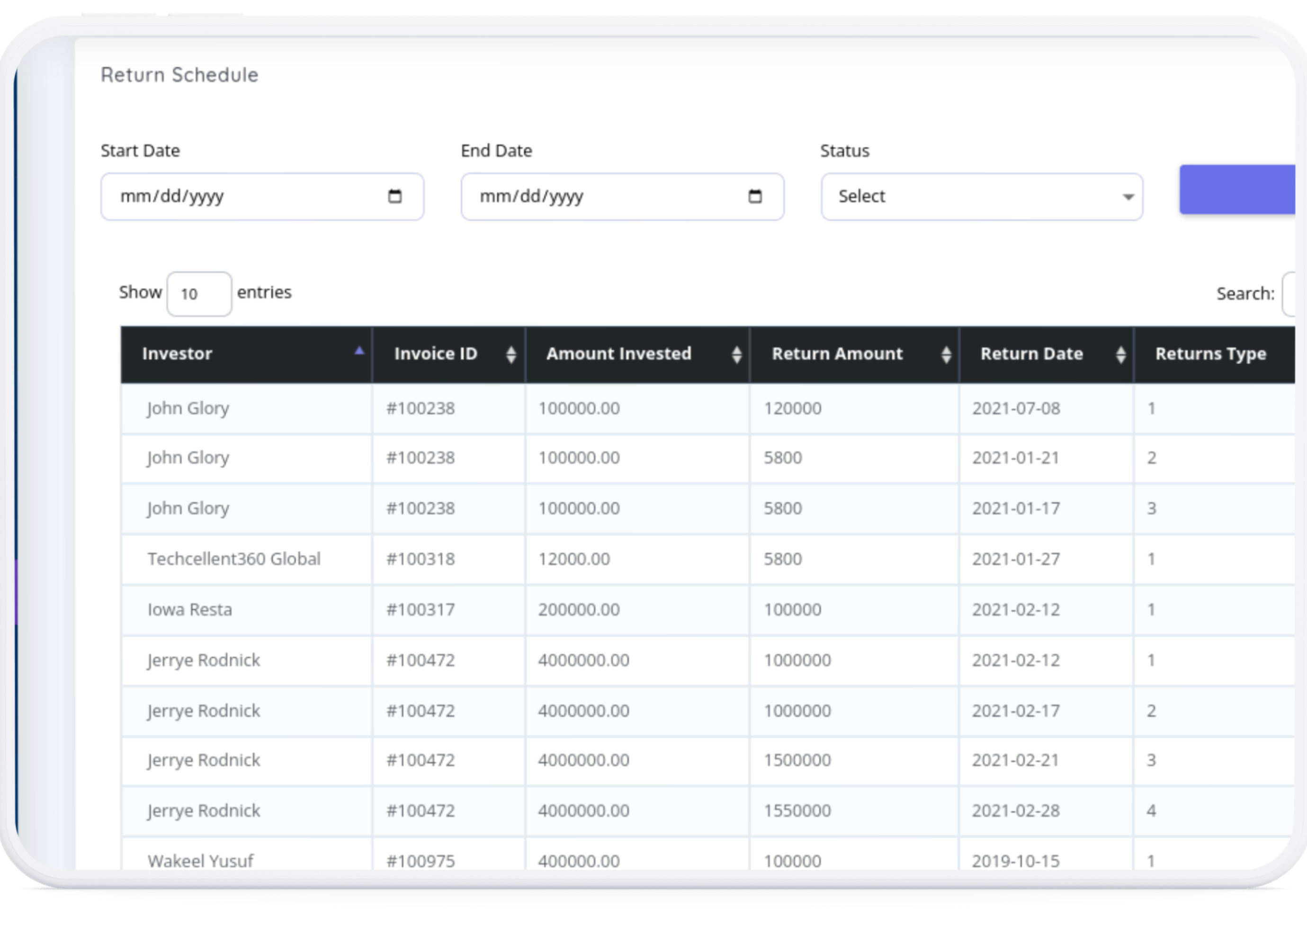This screenshot has width=1307, height=926.
Task: Sort by Return Date column arrows
Action: 1120,355
